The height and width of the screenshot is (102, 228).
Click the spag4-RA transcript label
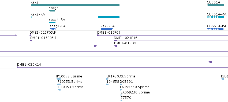57,20
